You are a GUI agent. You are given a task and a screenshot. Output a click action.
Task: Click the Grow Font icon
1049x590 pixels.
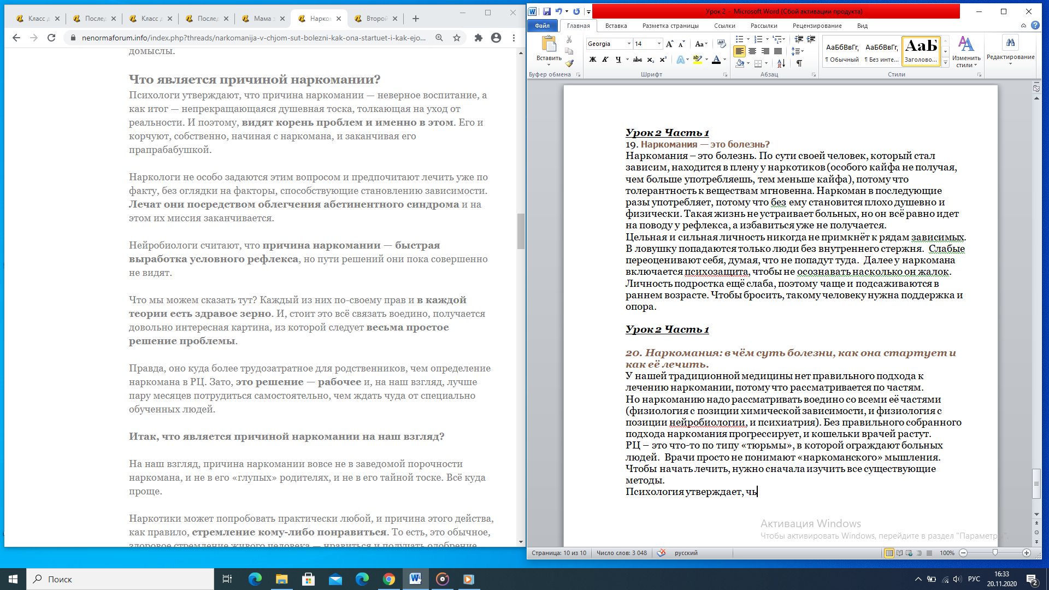pos(670,44)
